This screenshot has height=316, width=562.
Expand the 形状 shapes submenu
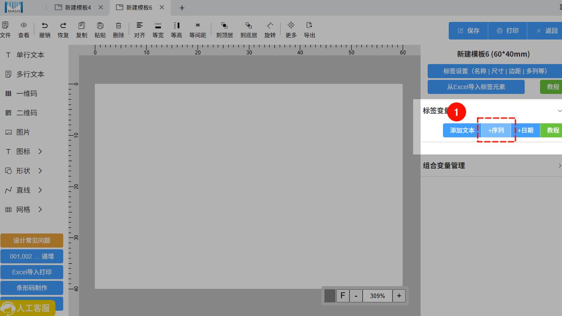click(x=40, y=171)
